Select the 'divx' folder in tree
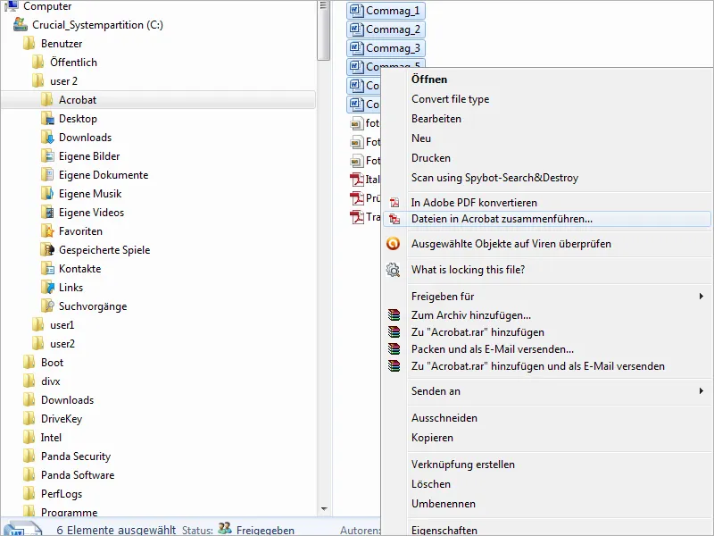This screenshot has width=714, height=536. click(51, 381)
